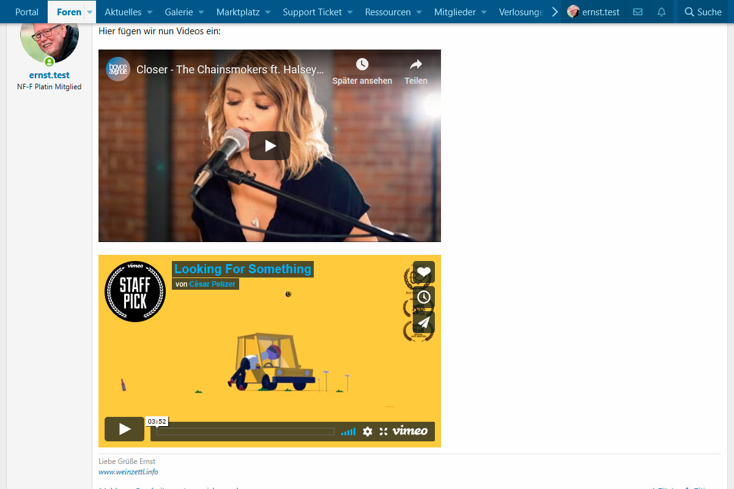Click the YouTube channel logo icon
This screenshot has width=734, height=489.
pos(118,69)
